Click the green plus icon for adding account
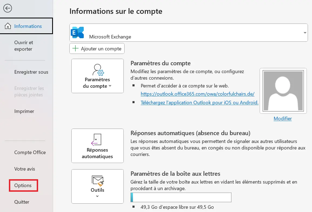The image size is (312, 212). coord(75,48)
